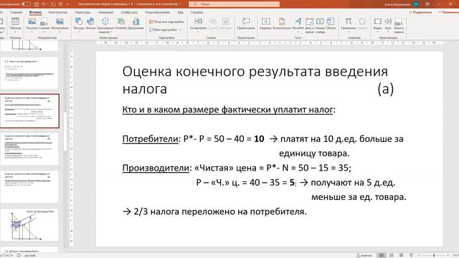Open the file name save-location dropdown
Image resolution: width=459 pixels, height=258 pixels.
179,4
